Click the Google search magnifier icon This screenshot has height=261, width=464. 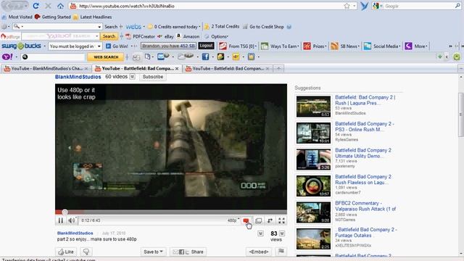tap(457, 6)
